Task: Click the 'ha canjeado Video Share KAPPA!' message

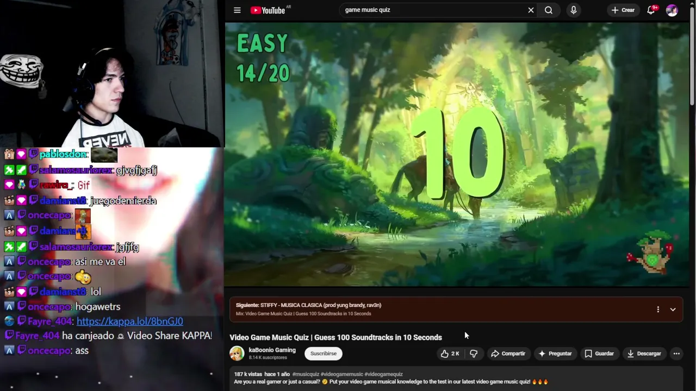Action: [137, 336]
